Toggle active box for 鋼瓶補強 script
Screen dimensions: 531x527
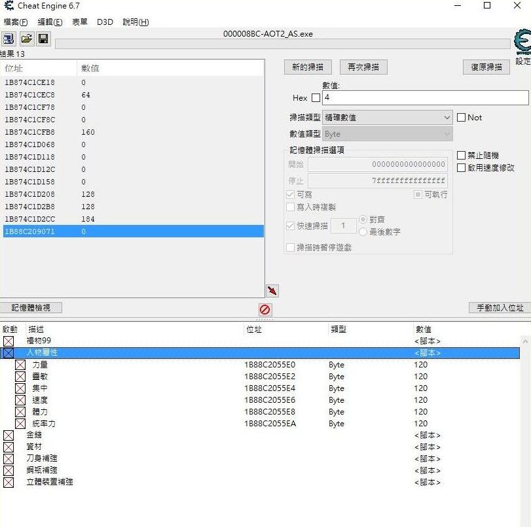pyautogui.click(x=9, y=471)
